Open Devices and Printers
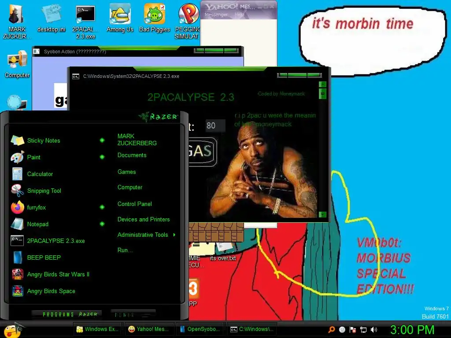The image size is (451, 338). (x=144, y=220)
